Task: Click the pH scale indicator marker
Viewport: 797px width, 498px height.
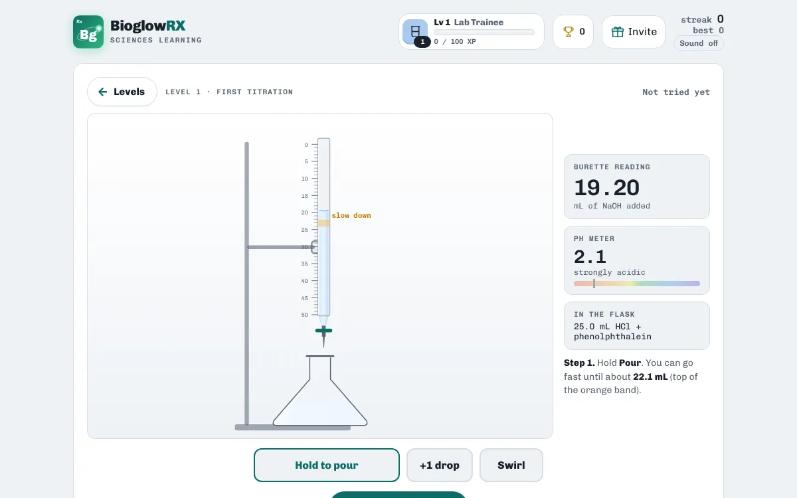Action: pos(594,284)
